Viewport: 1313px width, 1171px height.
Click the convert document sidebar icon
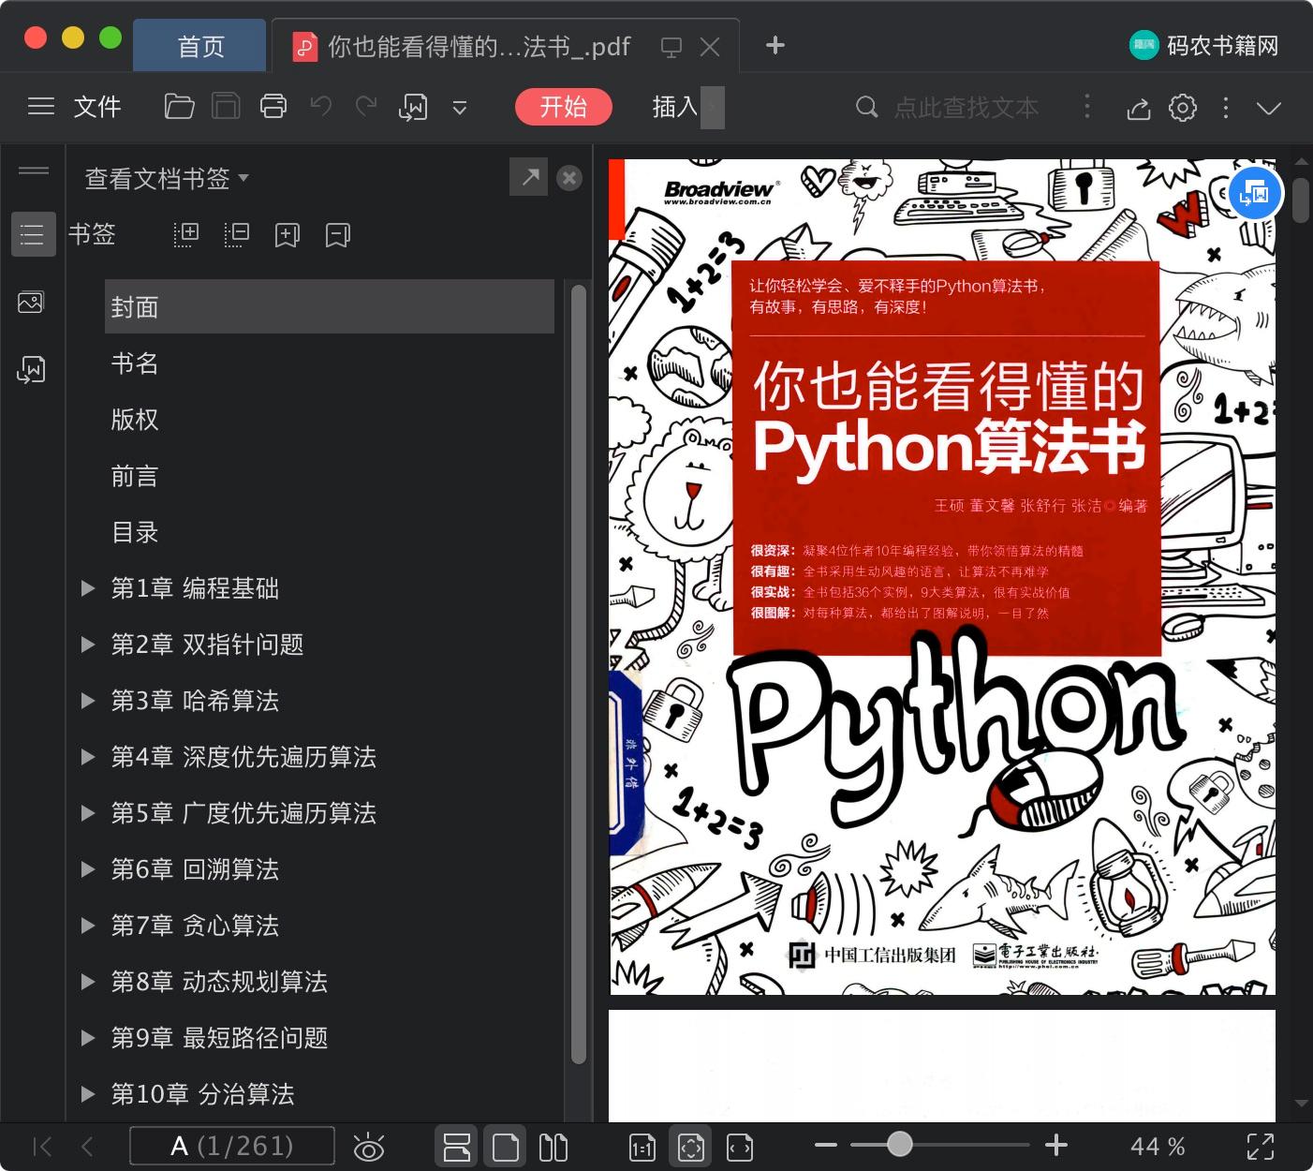pos(31,370)
